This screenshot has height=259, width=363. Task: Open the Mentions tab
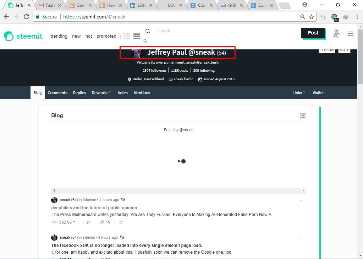(142, 92)
